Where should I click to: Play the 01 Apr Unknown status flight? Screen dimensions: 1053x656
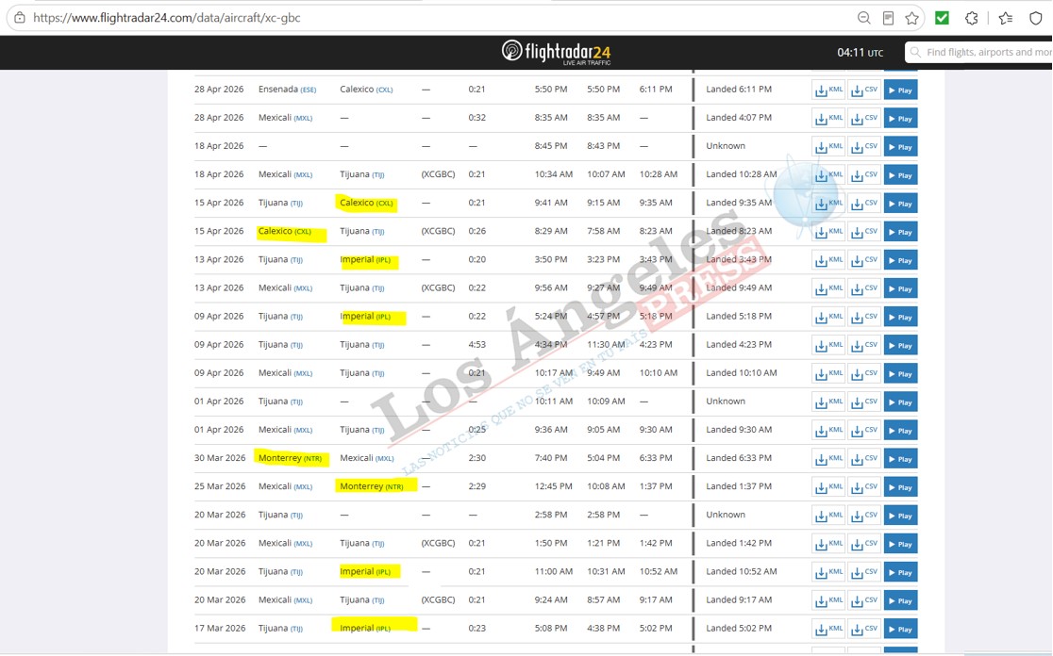[900, 402]
